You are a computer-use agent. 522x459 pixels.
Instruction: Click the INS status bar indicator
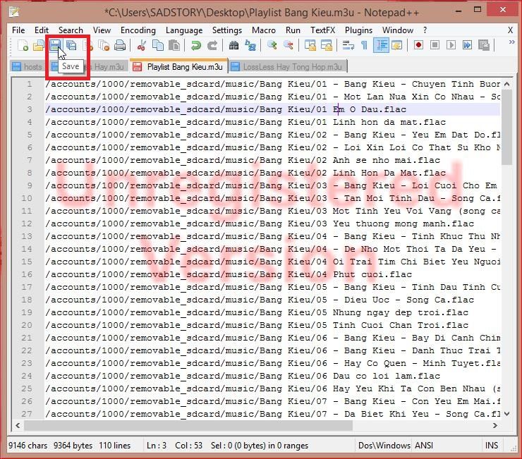[x=492, y=446]
